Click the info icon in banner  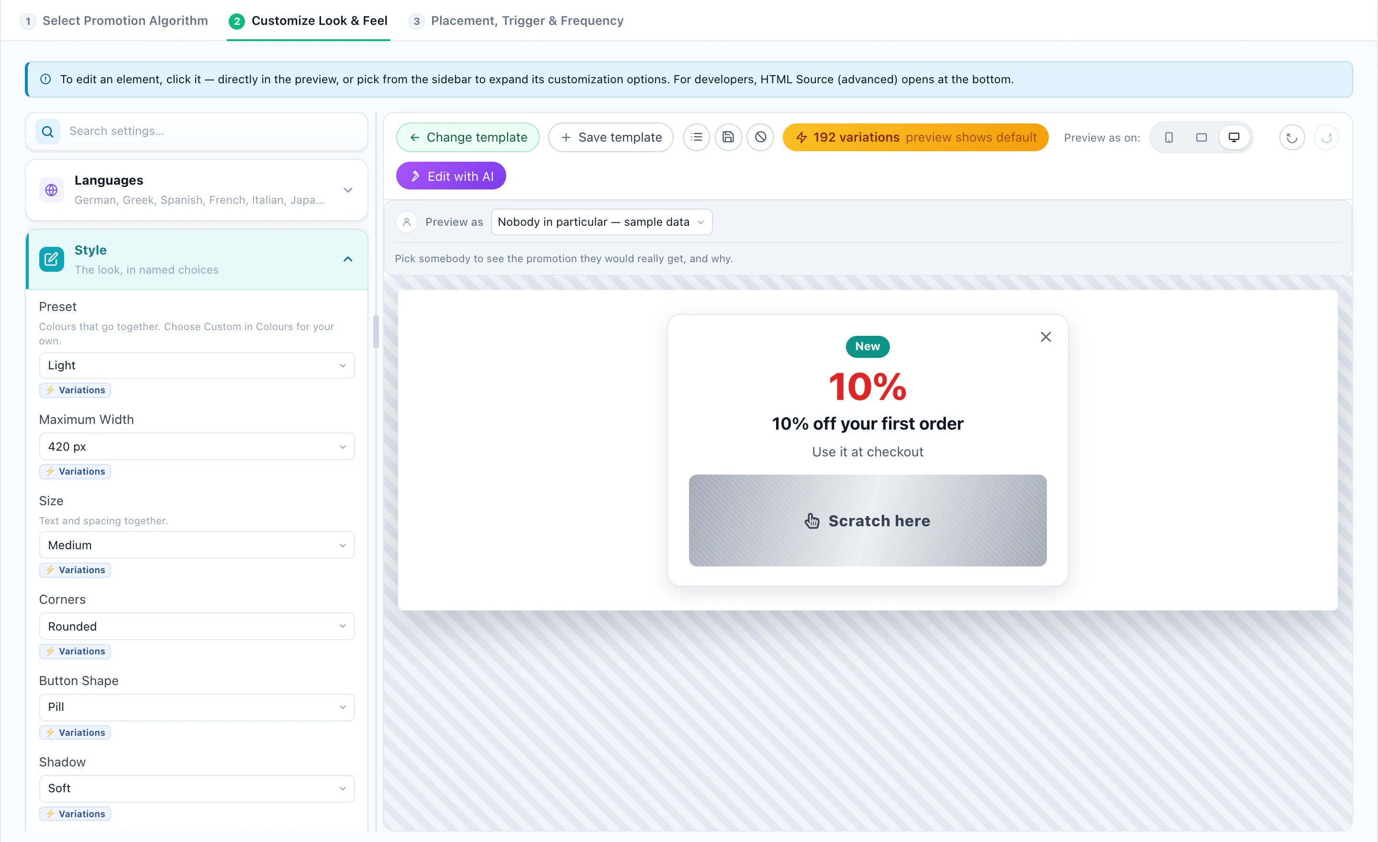pos(46,79)
